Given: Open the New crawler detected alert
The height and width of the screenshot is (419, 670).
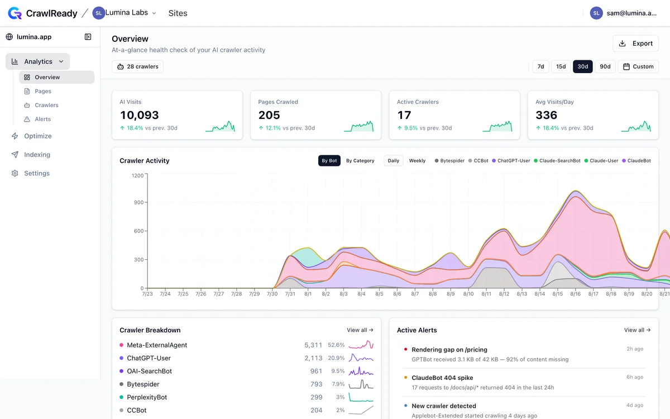Looking at the screenshot, I should point(524,411).
